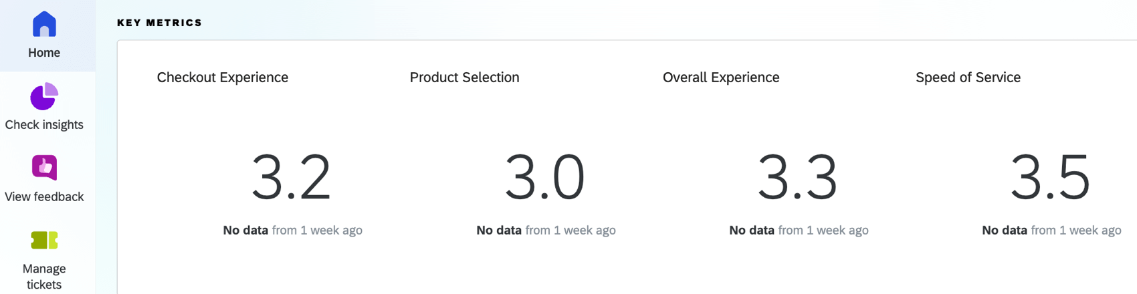Click the Speed of Service title

pos(968,78)
